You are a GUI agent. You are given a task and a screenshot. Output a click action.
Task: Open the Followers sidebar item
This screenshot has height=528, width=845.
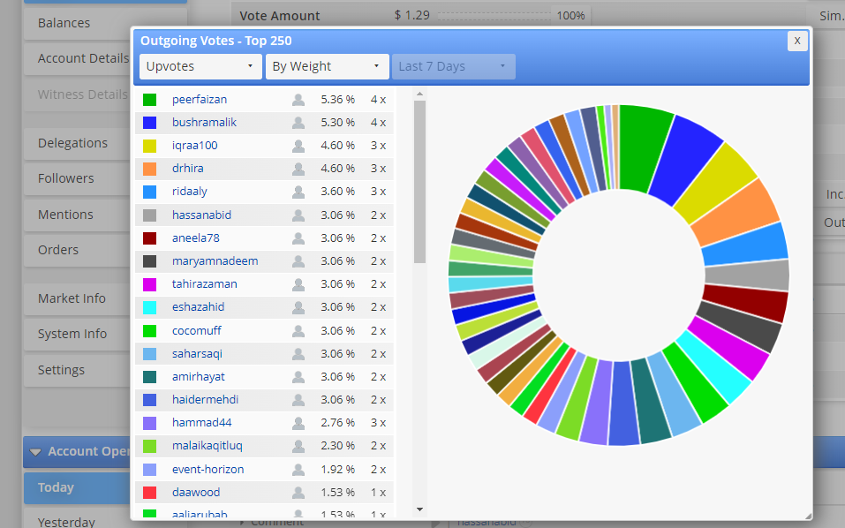[x=78, y=178]
